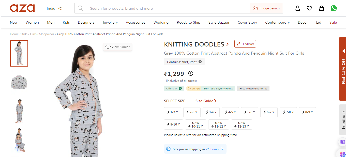
Task: Open the wishlist heart icon
Action: pyautogui.click(x=309, y=8)
